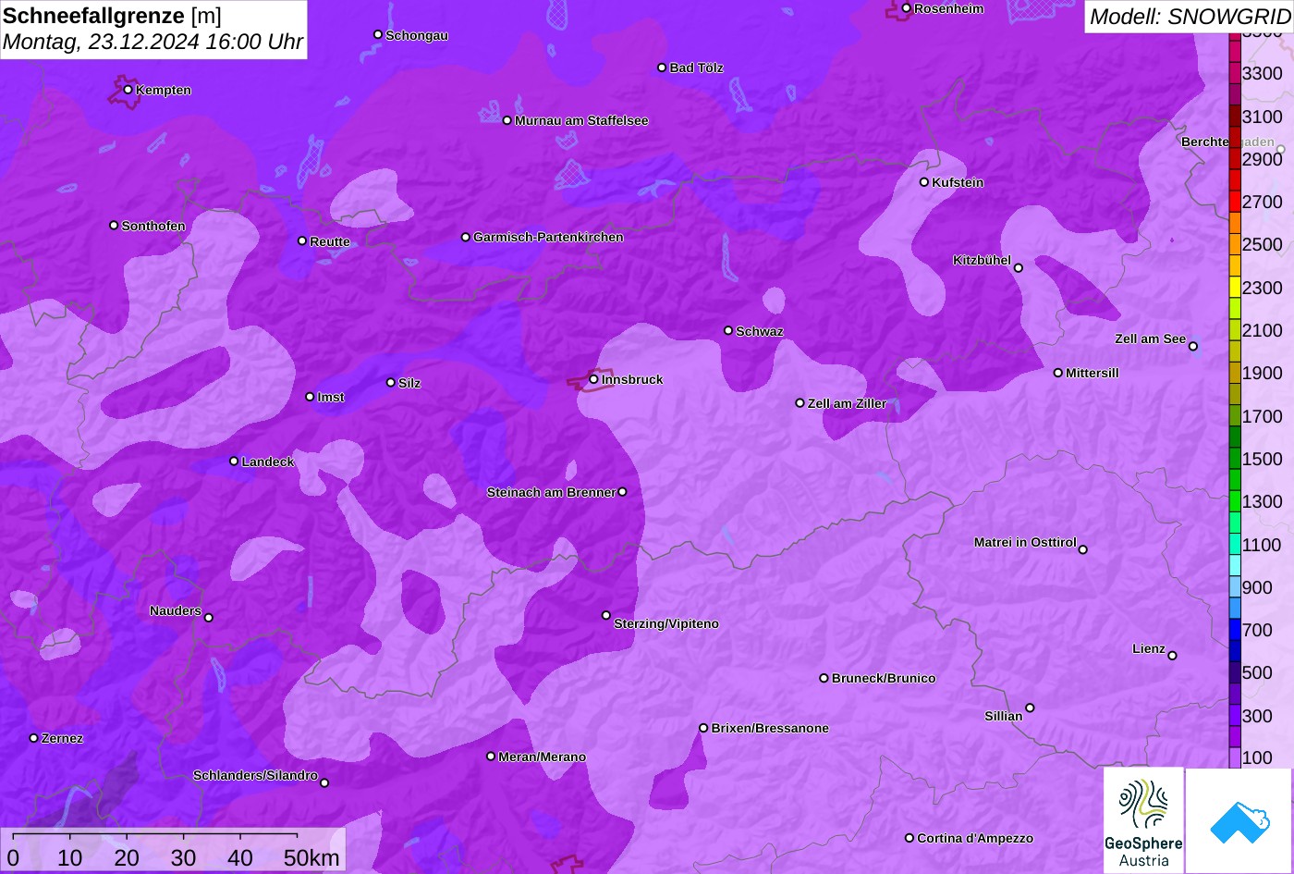
Task: Click the Kufstein location marker
Action: pos(923,182)
